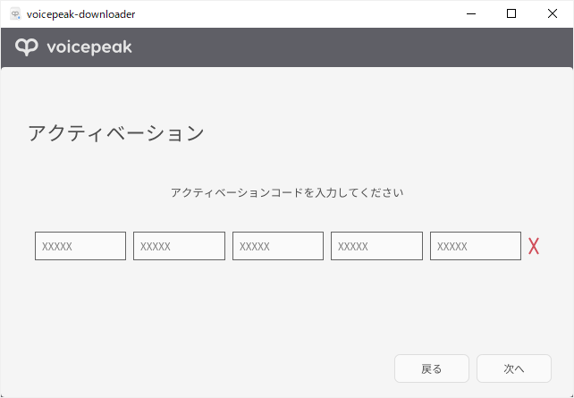Focus the fifth activation code field
The height and width of the screenshot is (398, 574).
click(x=476, y=246)
